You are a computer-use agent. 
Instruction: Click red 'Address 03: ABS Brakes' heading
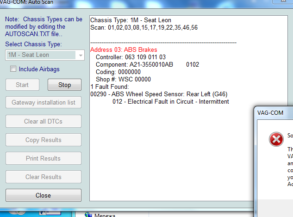tap(124, 50)
